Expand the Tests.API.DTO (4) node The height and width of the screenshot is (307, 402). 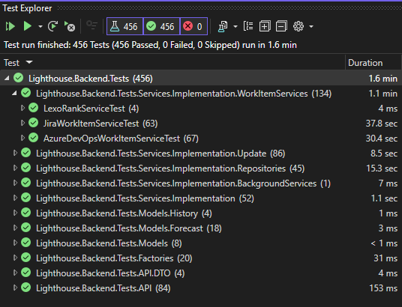tap(15, 273)
